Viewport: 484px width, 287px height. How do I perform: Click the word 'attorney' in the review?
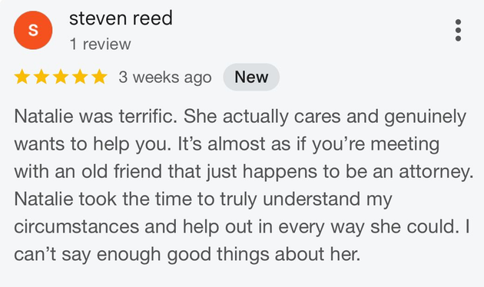436,172
